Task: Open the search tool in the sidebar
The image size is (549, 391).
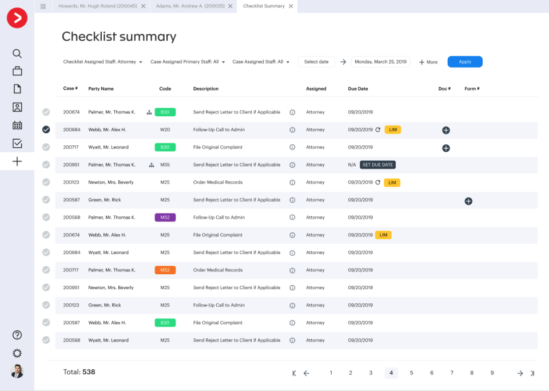Action: (17, 53)
